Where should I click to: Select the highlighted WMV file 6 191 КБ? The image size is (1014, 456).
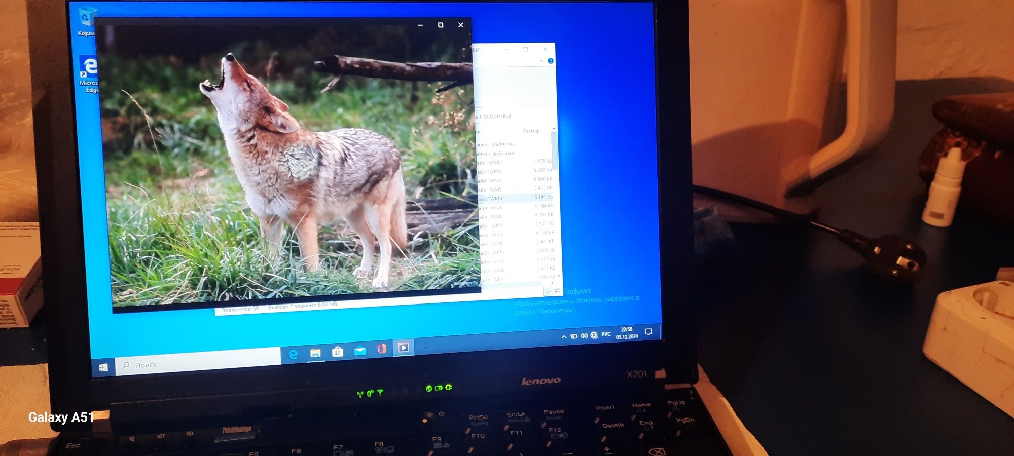click(x=515, y=198)
